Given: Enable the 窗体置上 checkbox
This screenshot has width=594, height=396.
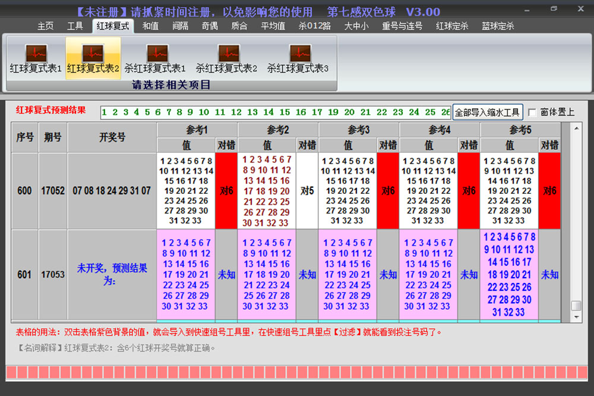Looking at the screenshot, I should 532,112.
